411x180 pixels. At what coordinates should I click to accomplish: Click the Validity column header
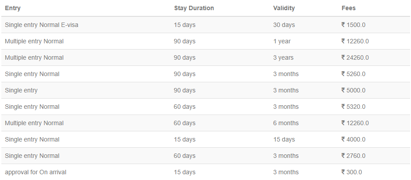(x=284, y=8)
